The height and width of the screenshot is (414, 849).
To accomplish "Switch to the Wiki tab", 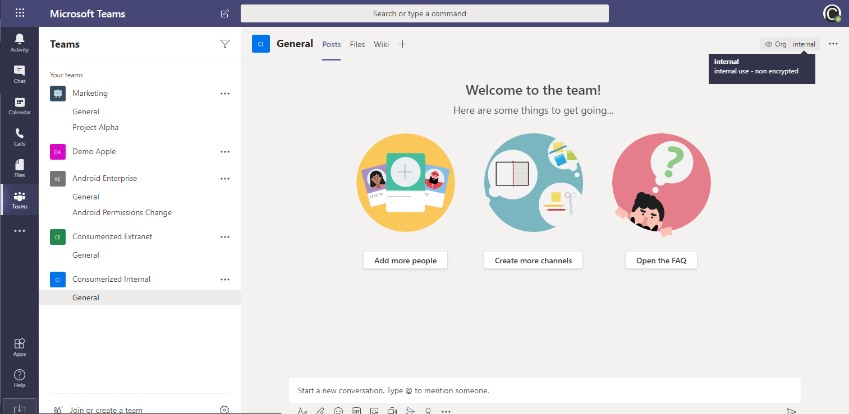I will coord(382,44).
